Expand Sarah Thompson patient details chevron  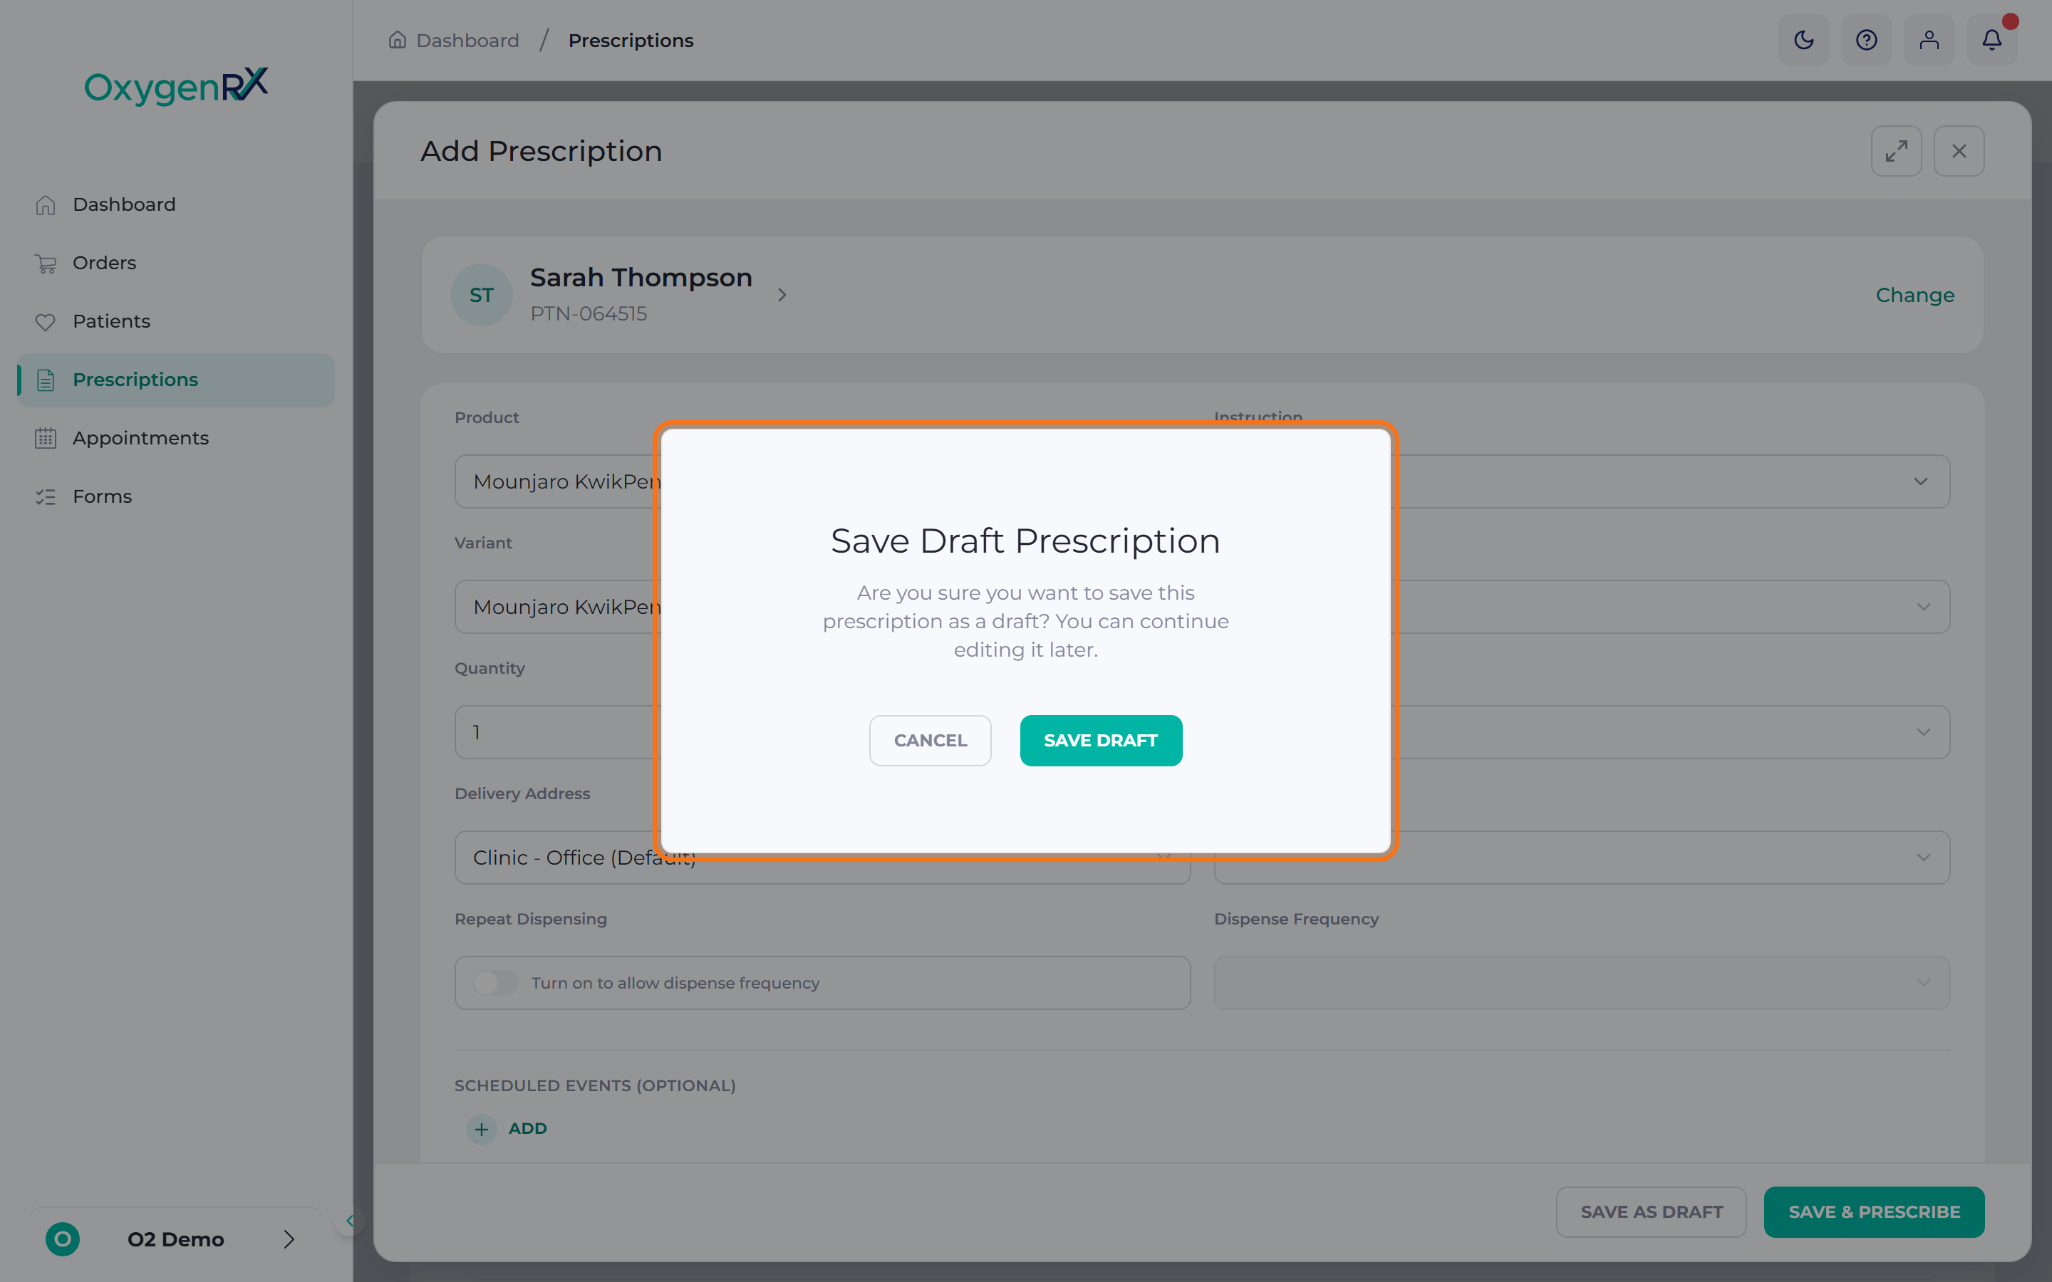[x=782, y=295]
